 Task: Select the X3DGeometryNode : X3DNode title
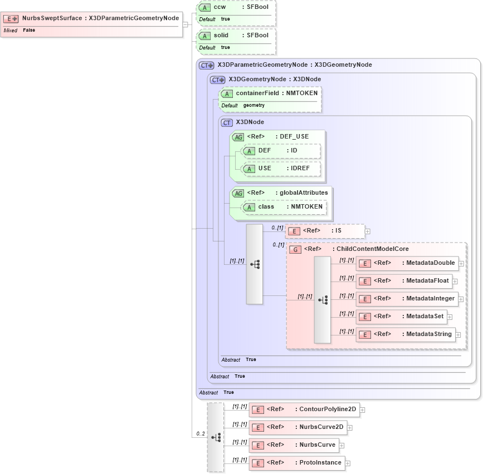(275, 80)
